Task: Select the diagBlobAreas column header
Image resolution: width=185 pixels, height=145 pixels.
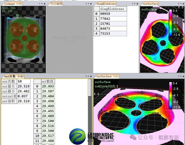Action: (x=113, y=9)
